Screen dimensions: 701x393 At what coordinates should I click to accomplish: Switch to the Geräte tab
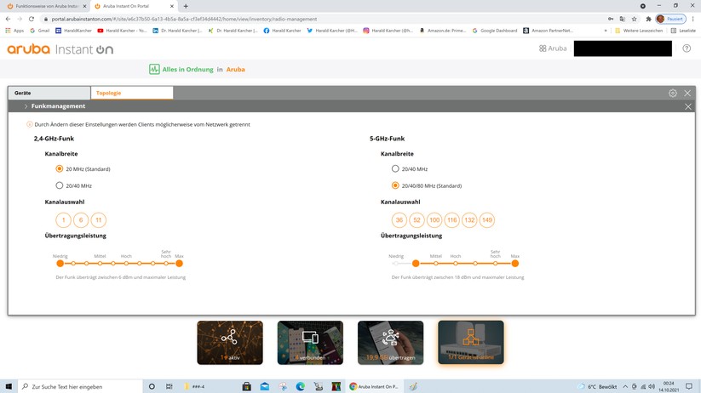[49, 93]
